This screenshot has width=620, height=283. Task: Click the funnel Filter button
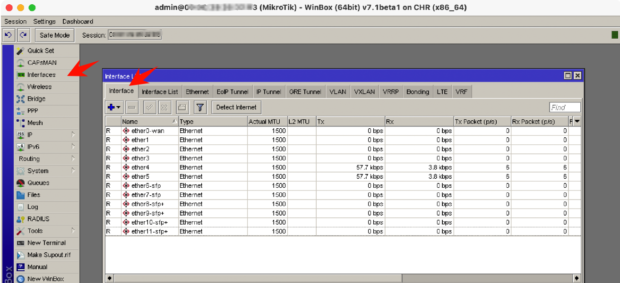pos(200,108)
